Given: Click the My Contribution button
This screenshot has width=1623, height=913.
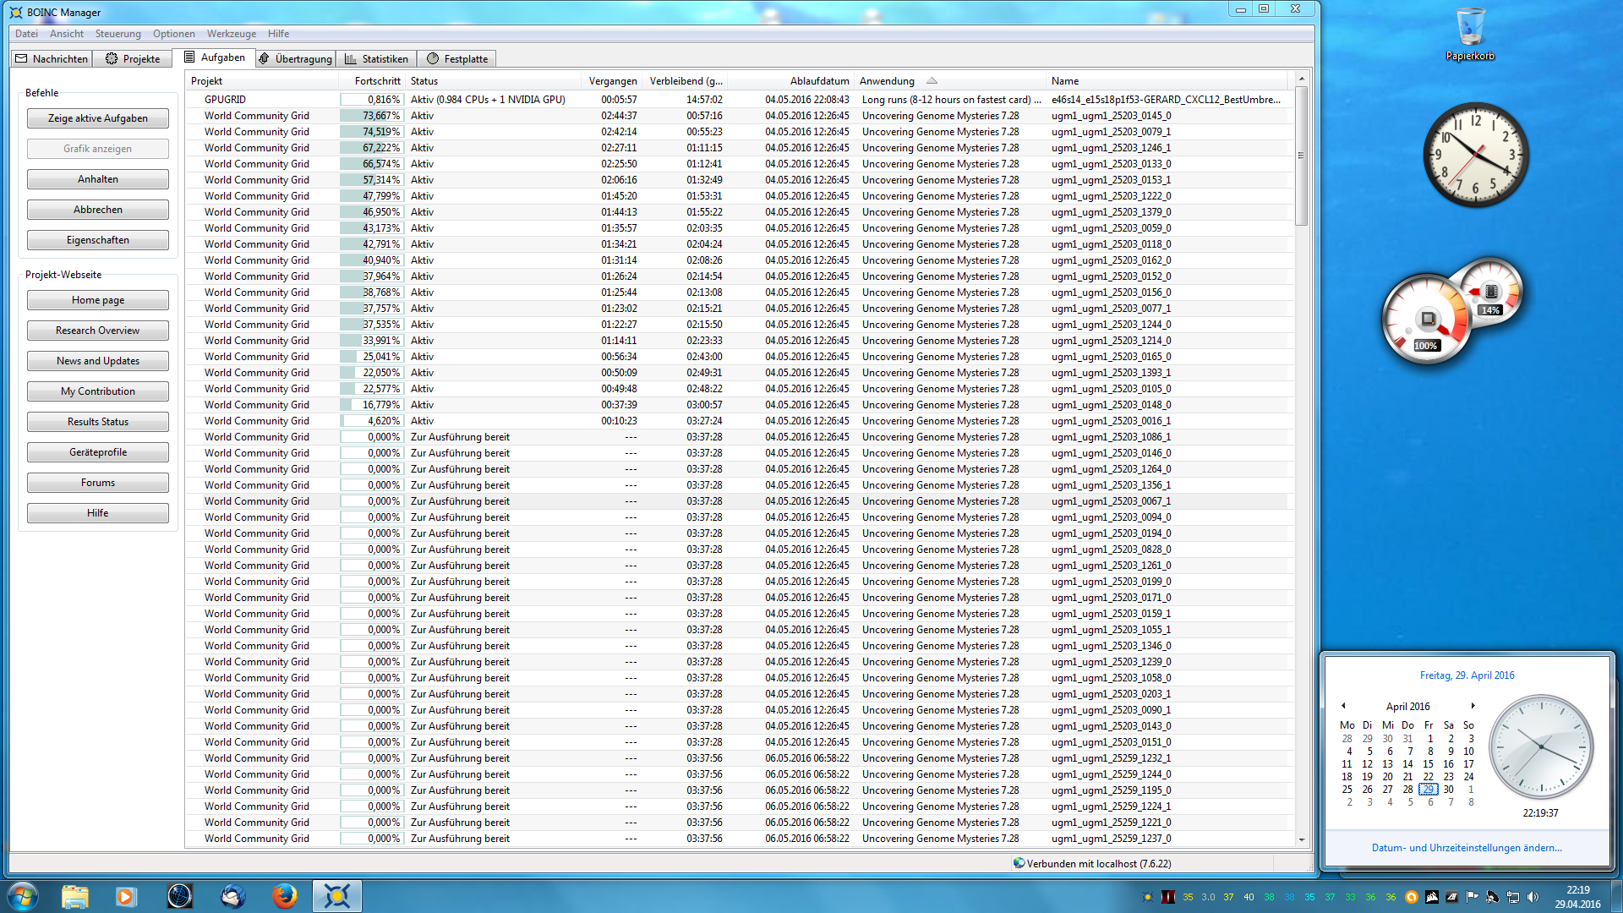Looking at the screenshot, I should pos(98,391).
